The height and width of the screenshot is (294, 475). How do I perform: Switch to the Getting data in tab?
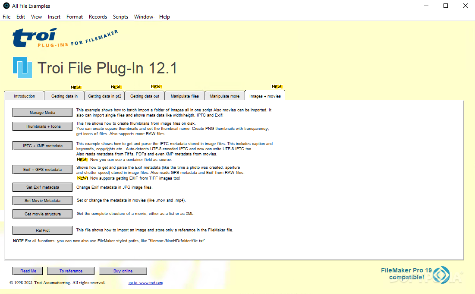65,96
